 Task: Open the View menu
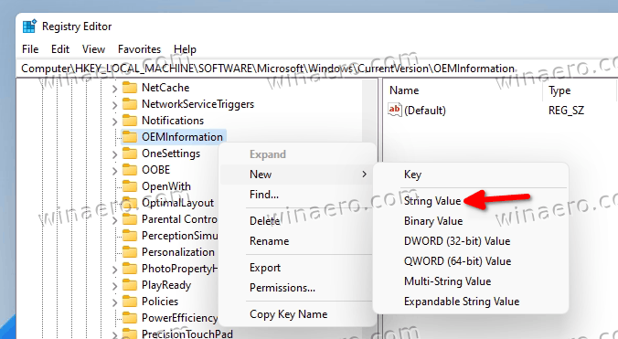tap(93, 49)
